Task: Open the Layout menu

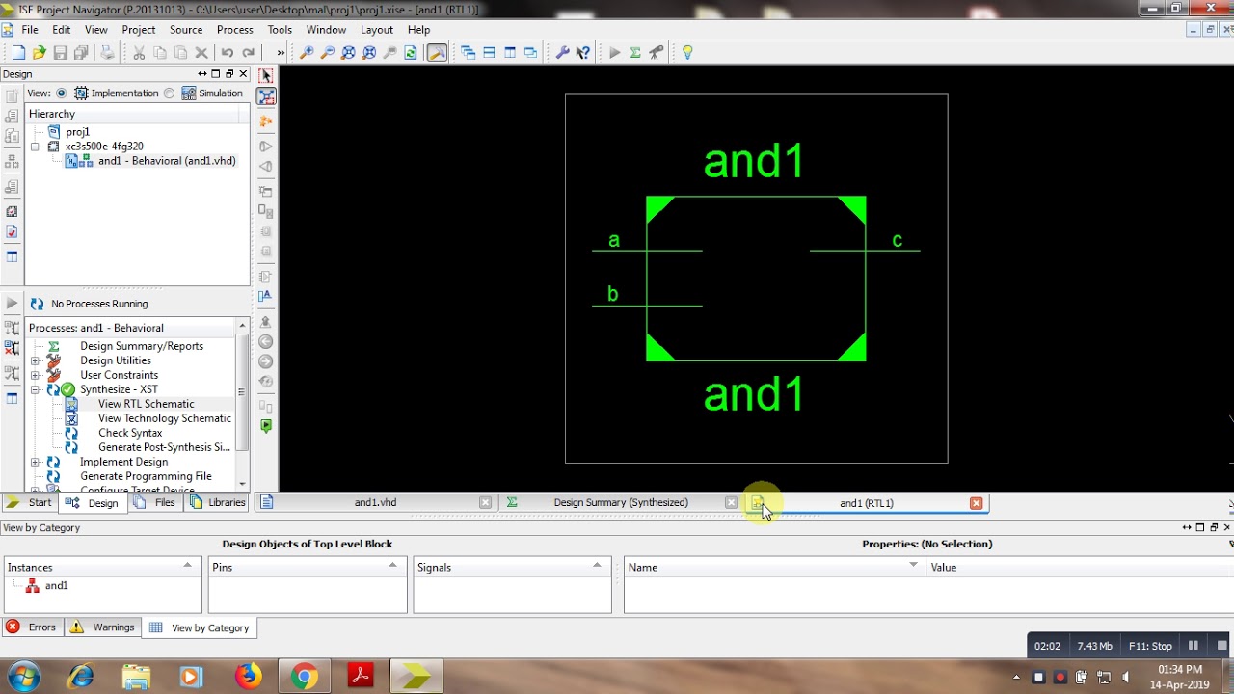Action: 377,30
